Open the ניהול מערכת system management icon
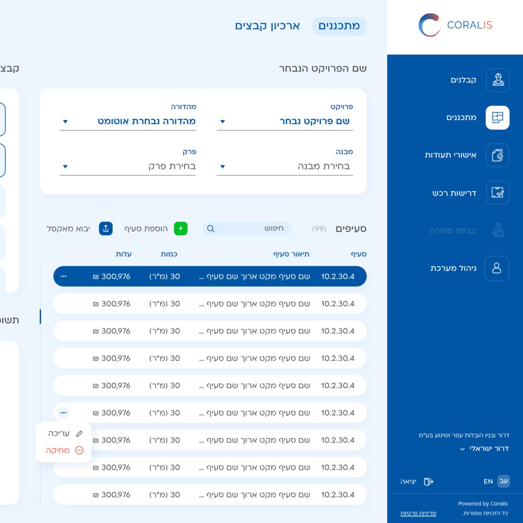523x523 pixels. 497,268
